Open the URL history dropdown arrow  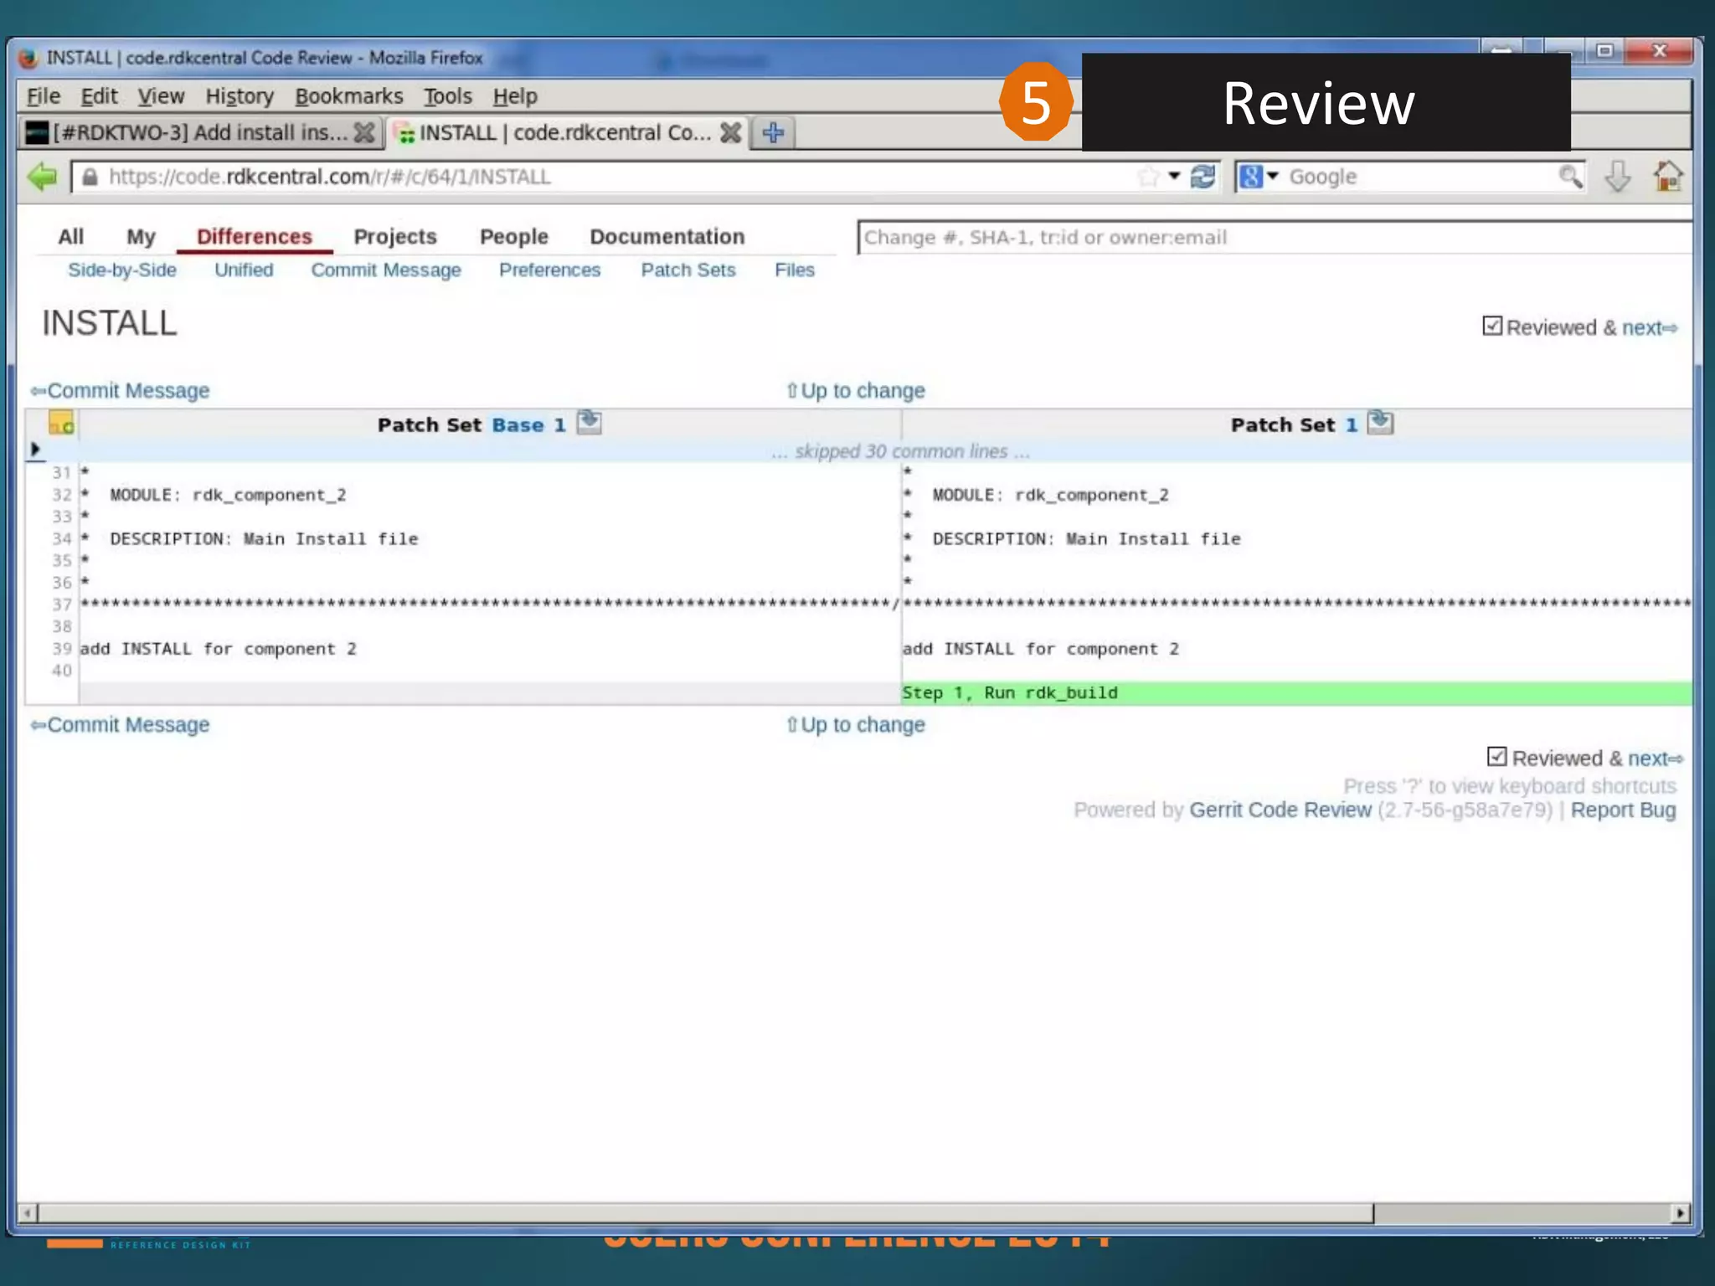pos(1174,176)
